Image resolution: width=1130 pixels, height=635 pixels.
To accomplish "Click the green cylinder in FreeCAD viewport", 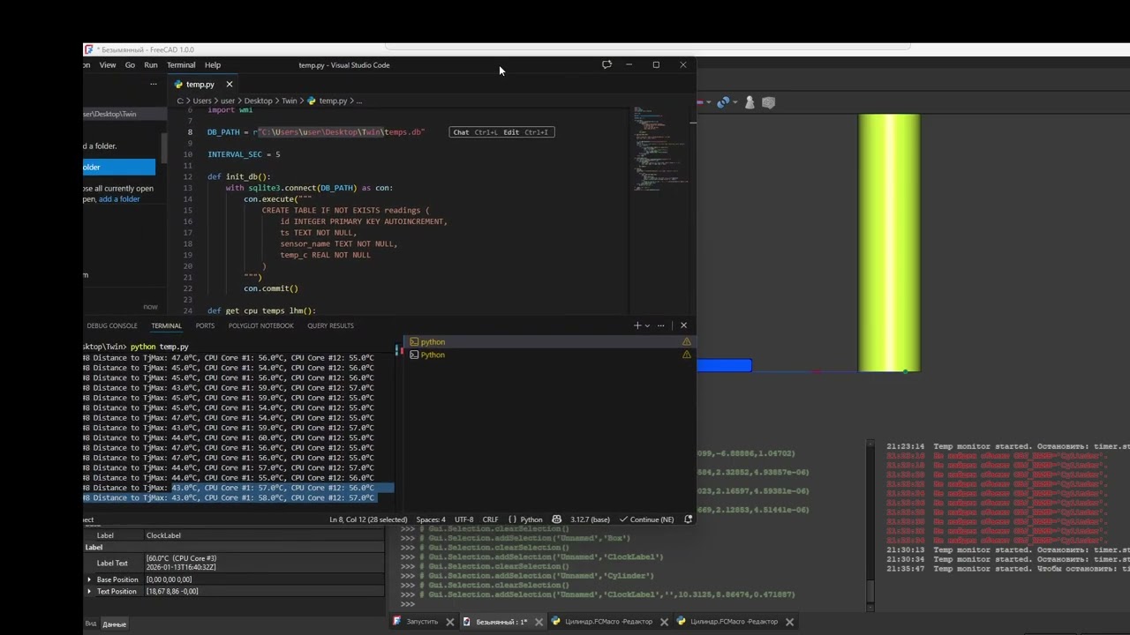I will 889,243.
